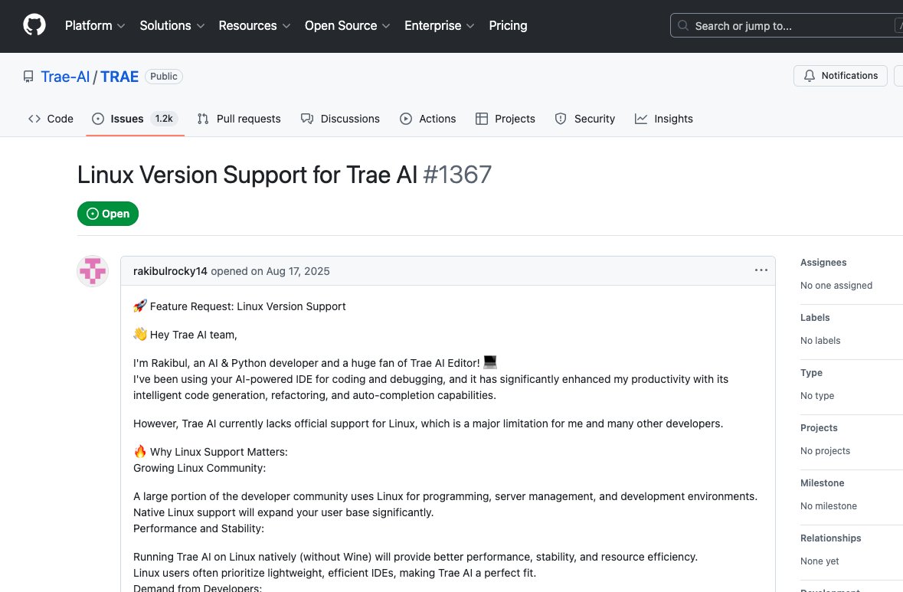Expand the Enterprise menu
The height and width of the screenshot is (592, 903).
coord(440,25)
